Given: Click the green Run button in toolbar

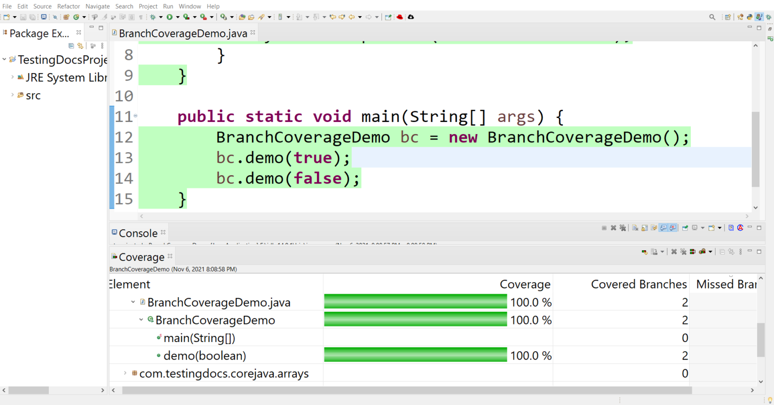Looking at the screenshot, I should click(170, 17).
